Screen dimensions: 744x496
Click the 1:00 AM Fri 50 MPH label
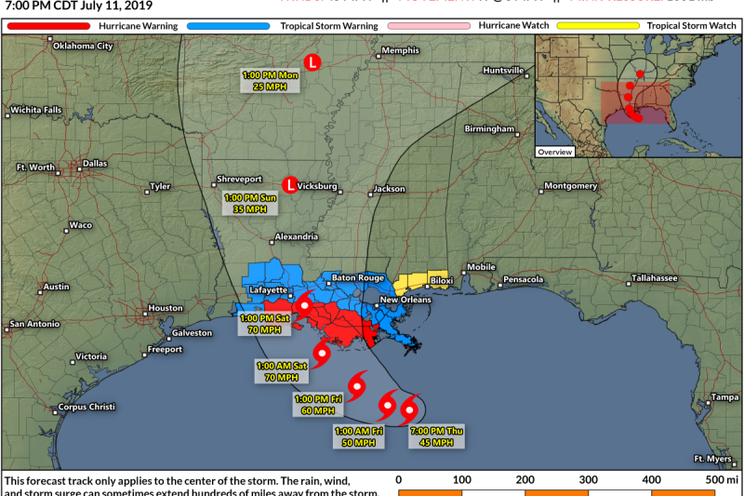point(359,436)
